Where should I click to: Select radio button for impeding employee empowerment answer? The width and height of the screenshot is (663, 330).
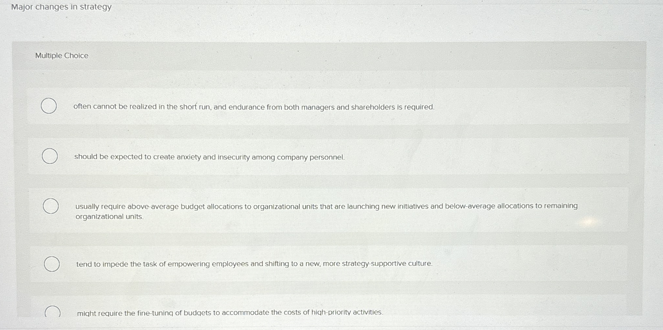click(x=52, y=264)
